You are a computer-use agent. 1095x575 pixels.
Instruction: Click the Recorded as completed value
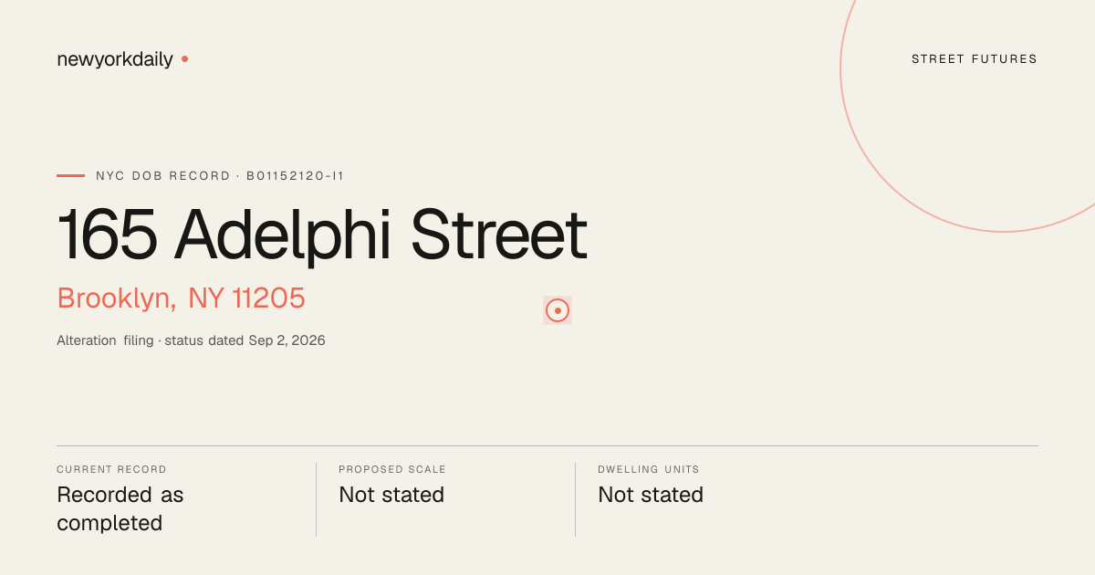(x=120, y=509)
